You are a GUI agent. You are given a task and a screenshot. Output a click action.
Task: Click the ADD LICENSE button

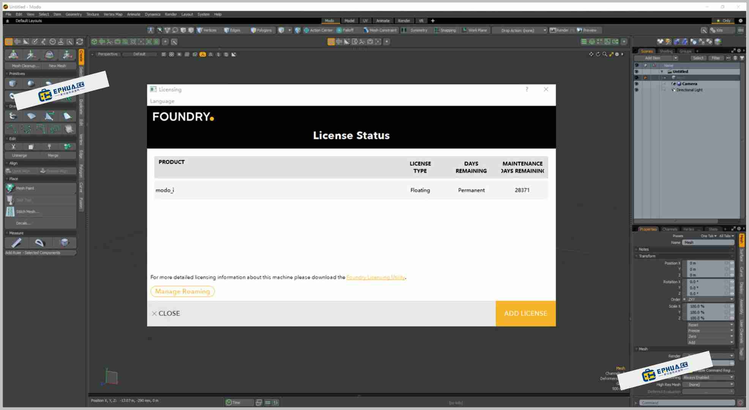(525, 314)
